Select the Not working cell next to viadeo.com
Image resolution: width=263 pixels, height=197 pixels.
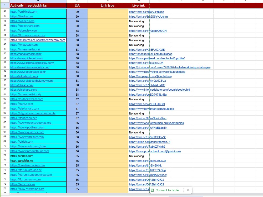[x=137, y=21]
